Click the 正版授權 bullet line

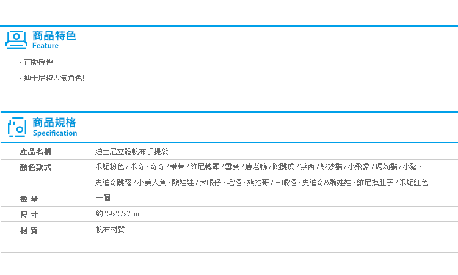pyautogui.click(x=36, y=62)
